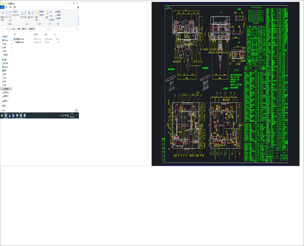
Task: Click Copy path in the clipboard group
Action: click(15, 12)
